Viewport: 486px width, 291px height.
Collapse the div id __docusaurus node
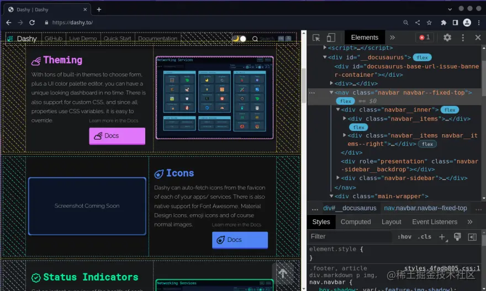(x=325, y=57)
